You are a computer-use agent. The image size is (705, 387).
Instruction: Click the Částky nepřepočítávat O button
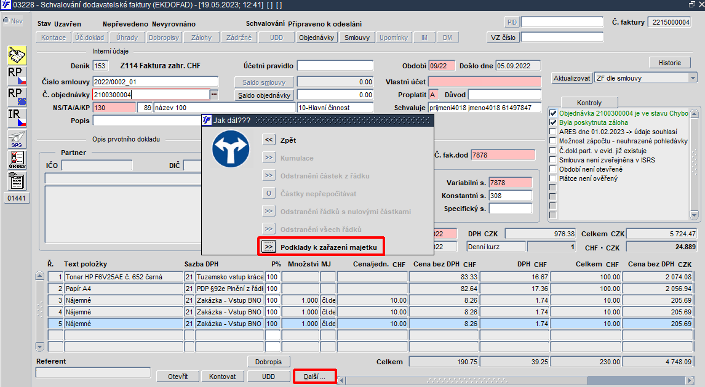[x=269, y=193]
